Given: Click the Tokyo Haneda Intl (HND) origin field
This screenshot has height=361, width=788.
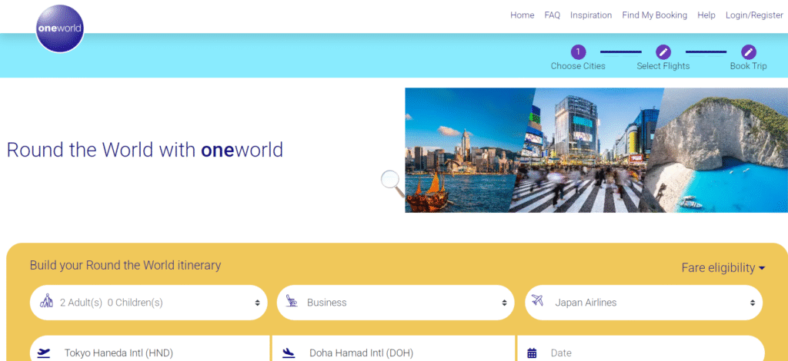Looking at the screenshot, I should [x=150, y=349].
